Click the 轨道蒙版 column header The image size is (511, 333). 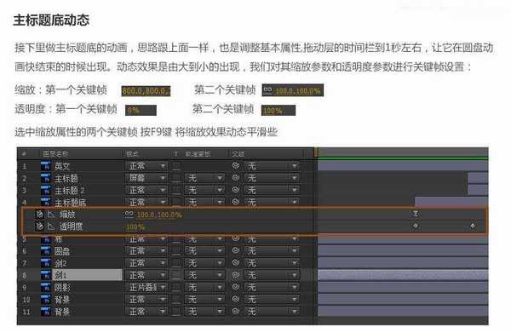coord(198,153)
